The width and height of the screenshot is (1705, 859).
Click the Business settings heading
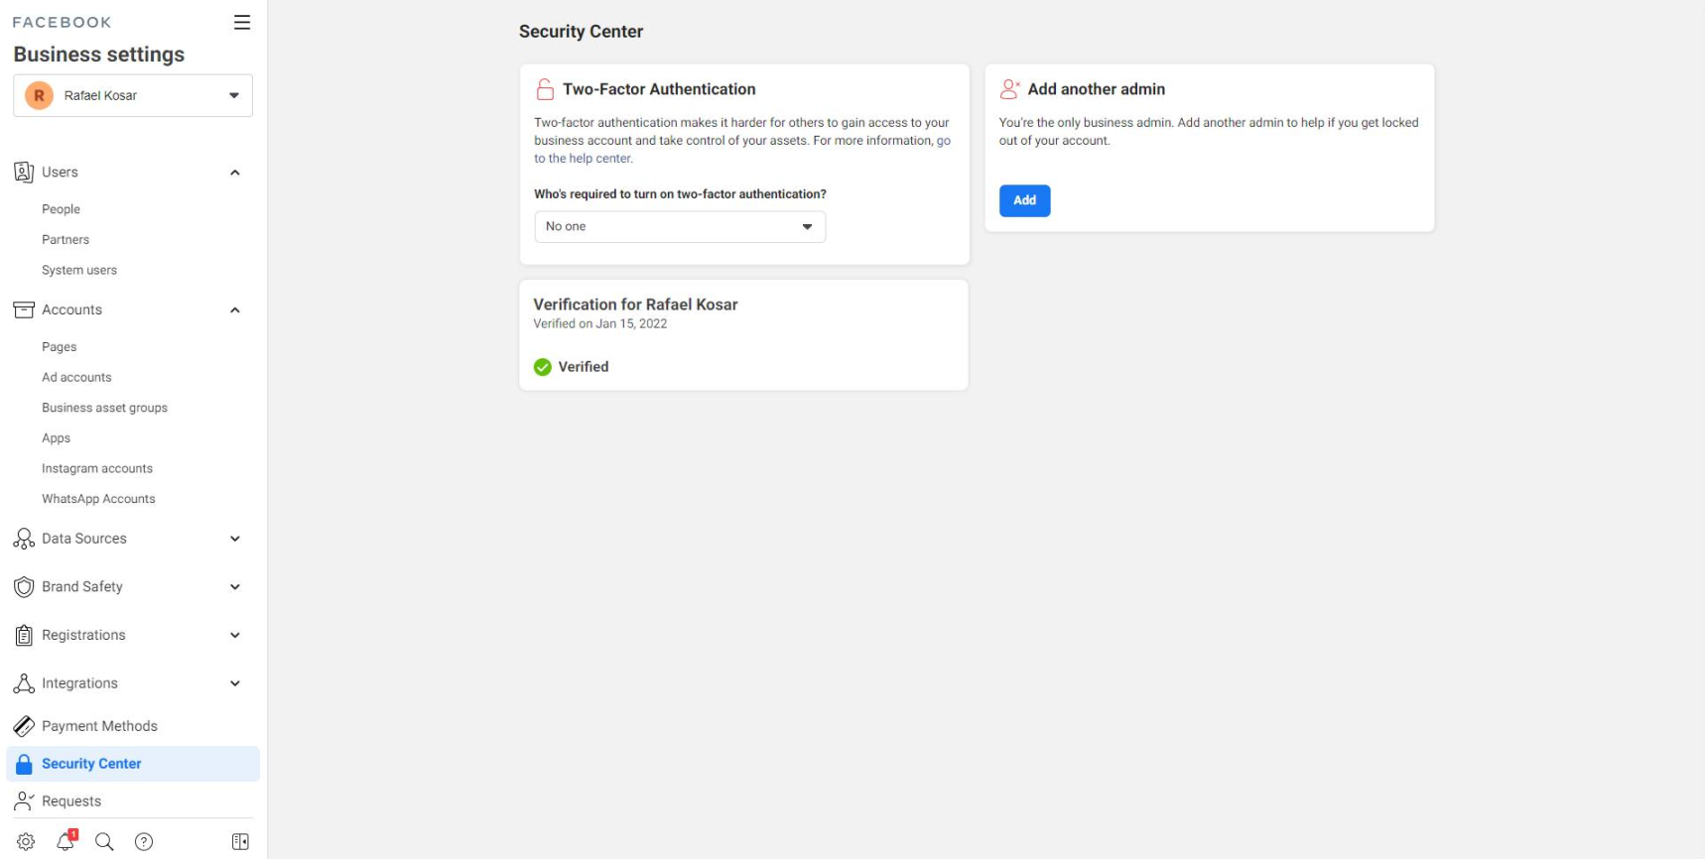[x=98, y=55]
